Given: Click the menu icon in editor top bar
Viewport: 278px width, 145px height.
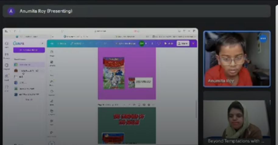Looking at the screenshot, I should pyautogui.click(x=52, y=43).
